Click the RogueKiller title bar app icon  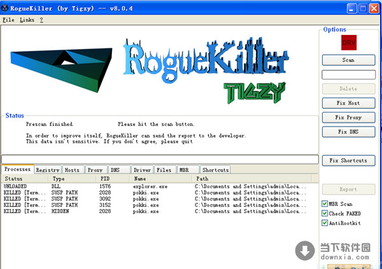(5, 8)
